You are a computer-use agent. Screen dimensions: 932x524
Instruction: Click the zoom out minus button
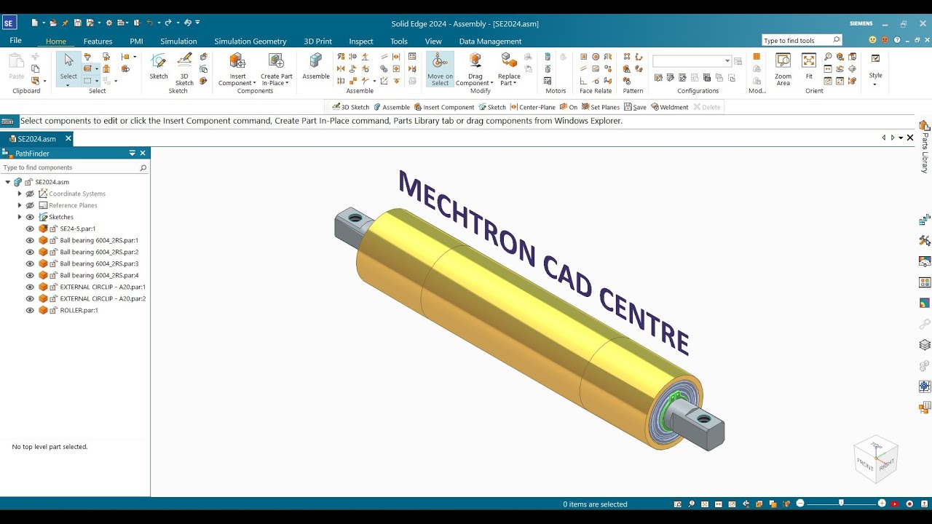click(800, 504)
